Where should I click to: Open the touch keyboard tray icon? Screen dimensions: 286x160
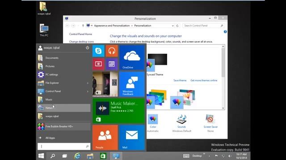186,156
